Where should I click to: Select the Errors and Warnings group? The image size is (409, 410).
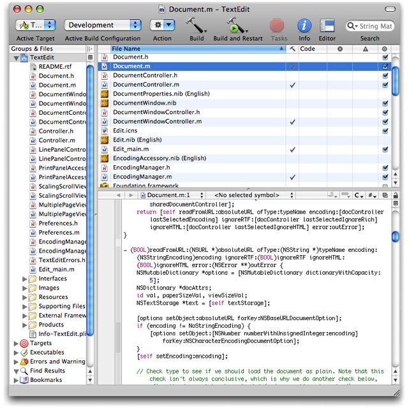point(56,362)
